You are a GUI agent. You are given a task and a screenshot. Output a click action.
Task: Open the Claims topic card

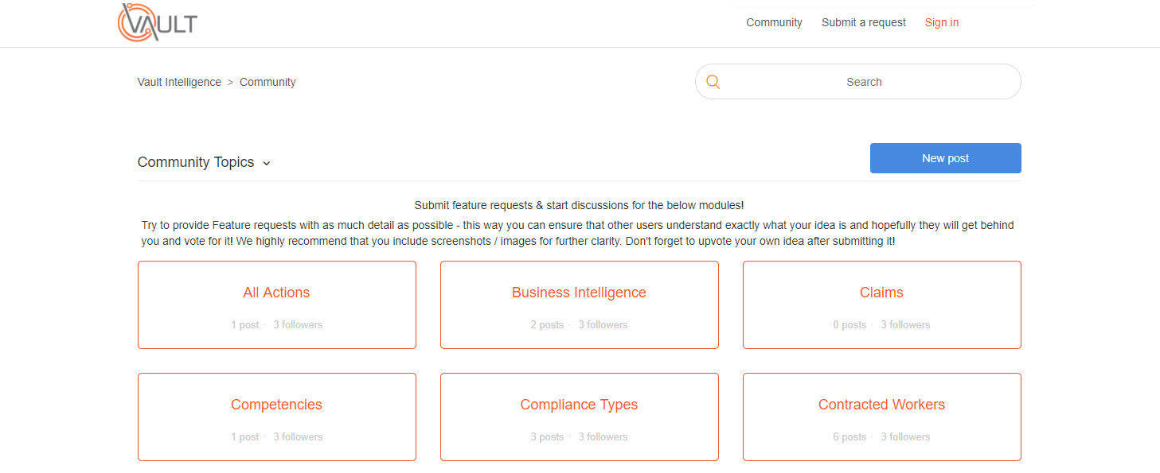881,305
